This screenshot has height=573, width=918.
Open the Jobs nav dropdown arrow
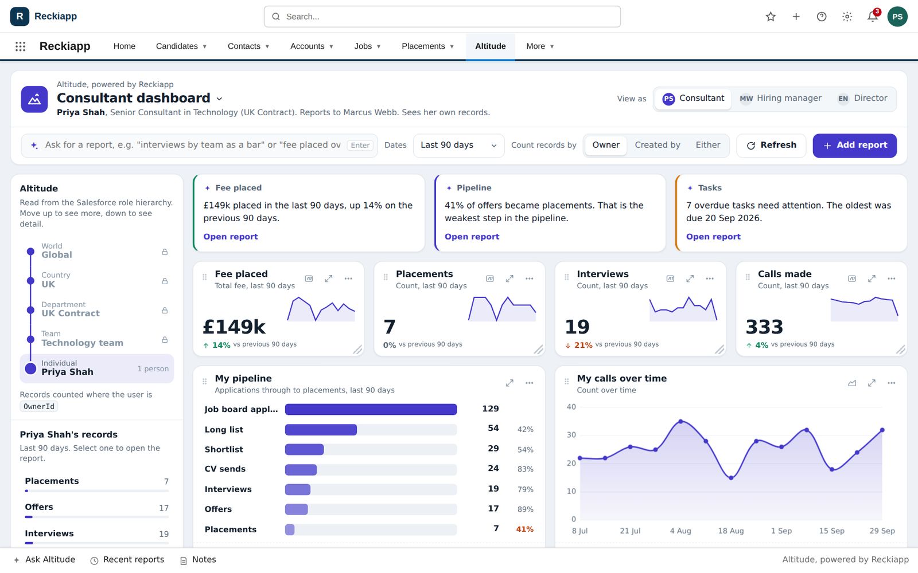379,46
